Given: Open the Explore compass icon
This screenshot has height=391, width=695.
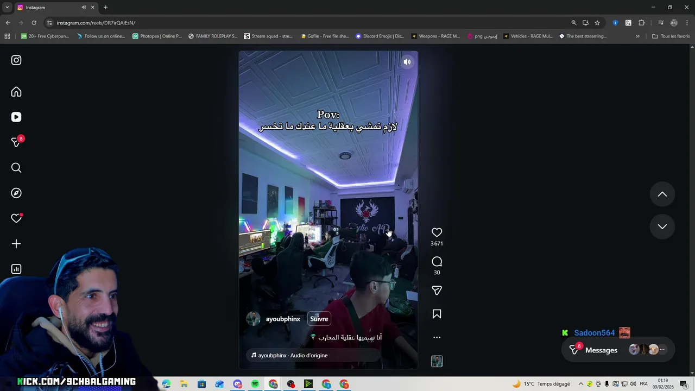Looking at the screenshot, I should pos(16,193).
